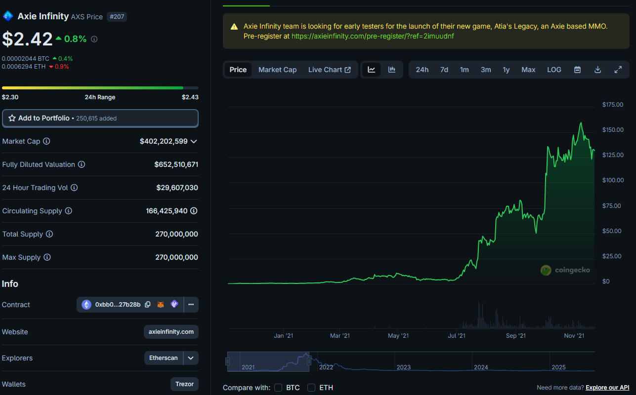
Task: Enable ETH comparison checkbox
Action: (311, 388)
